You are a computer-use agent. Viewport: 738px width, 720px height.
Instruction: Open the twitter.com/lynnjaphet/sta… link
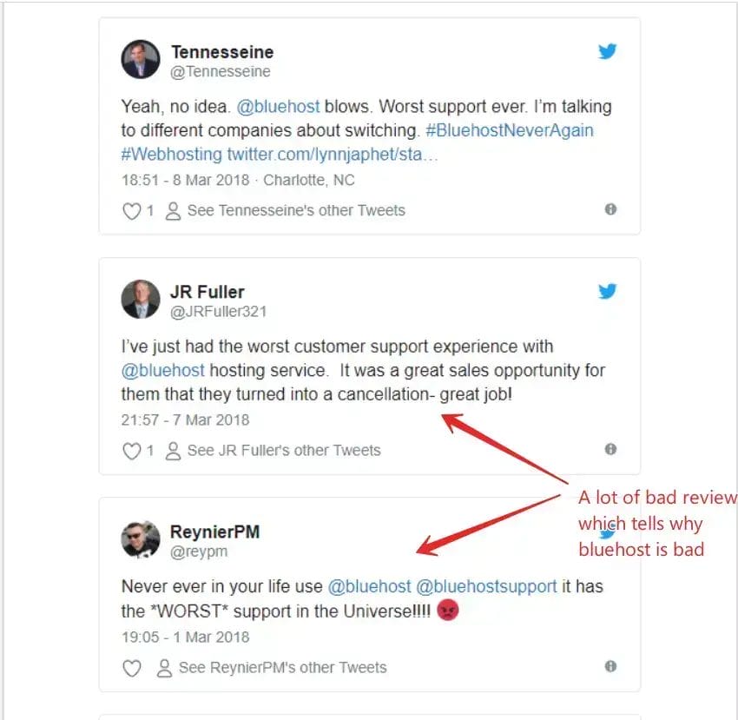coord(333,155)
